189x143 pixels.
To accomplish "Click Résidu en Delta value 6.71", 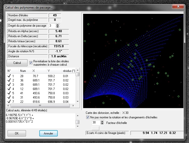I will (x=59, y=36).
